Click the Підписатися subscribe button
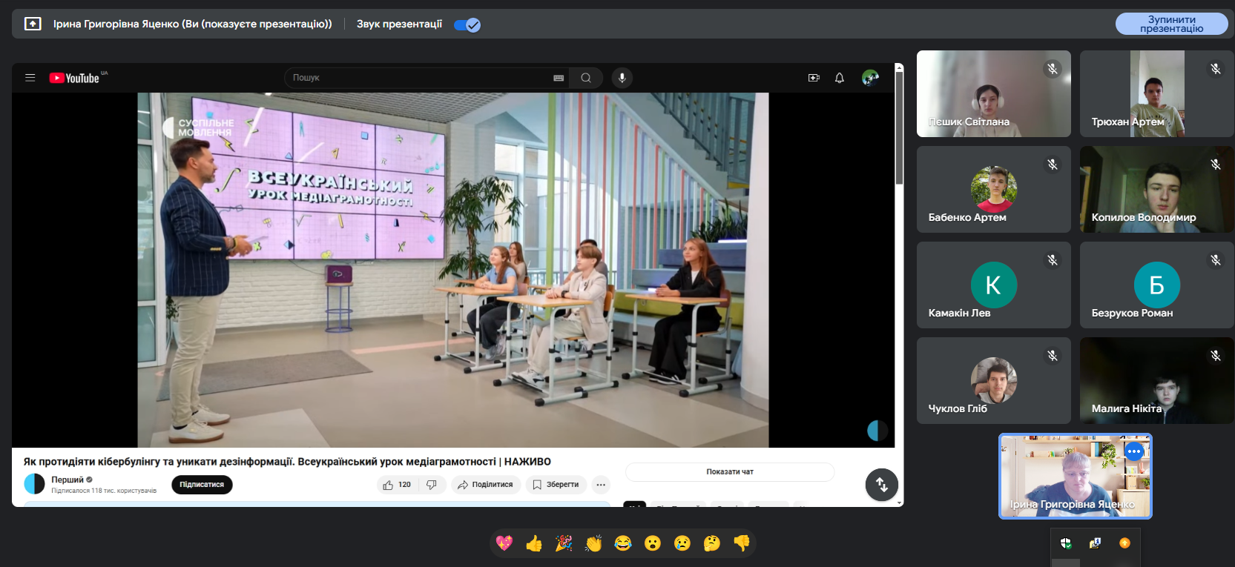 (202, 485)
